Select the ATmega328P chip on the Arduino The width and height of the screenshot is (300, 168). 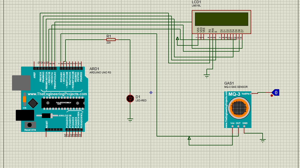pos(62,102)
